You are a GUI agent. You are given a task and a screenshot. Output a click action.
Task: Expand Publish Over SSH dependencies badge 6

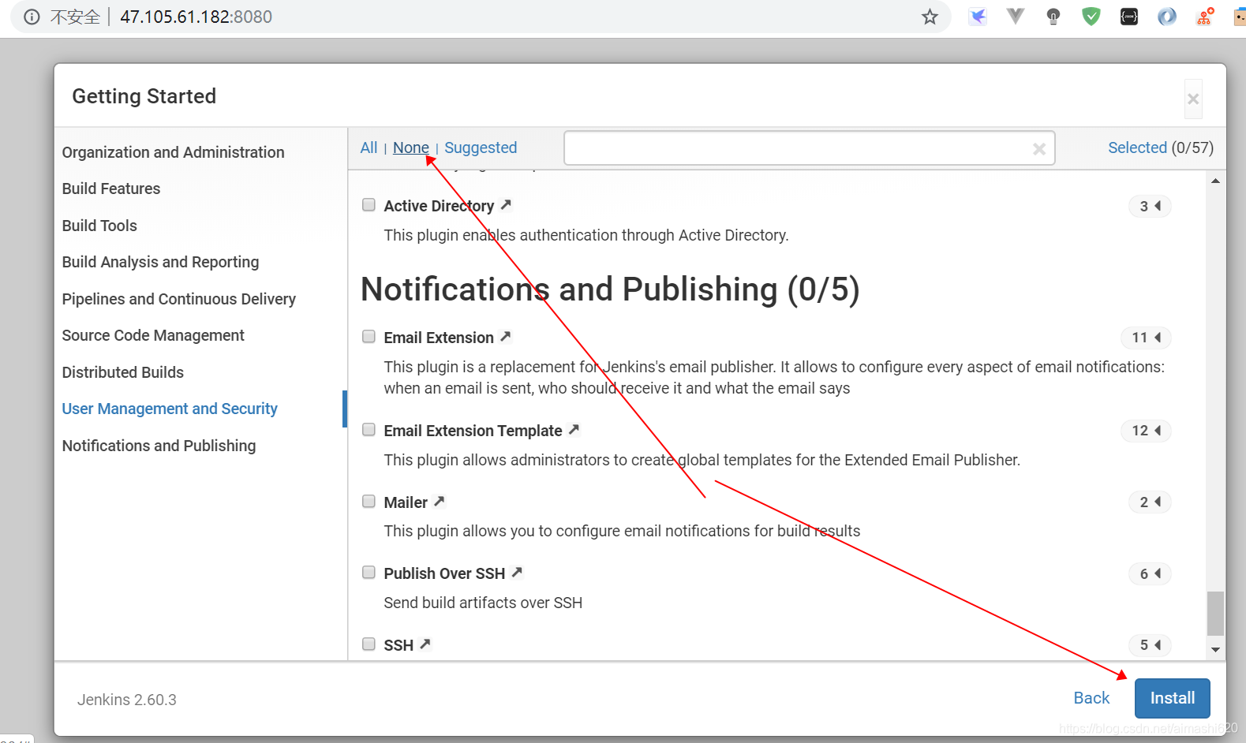(1150, 573)
